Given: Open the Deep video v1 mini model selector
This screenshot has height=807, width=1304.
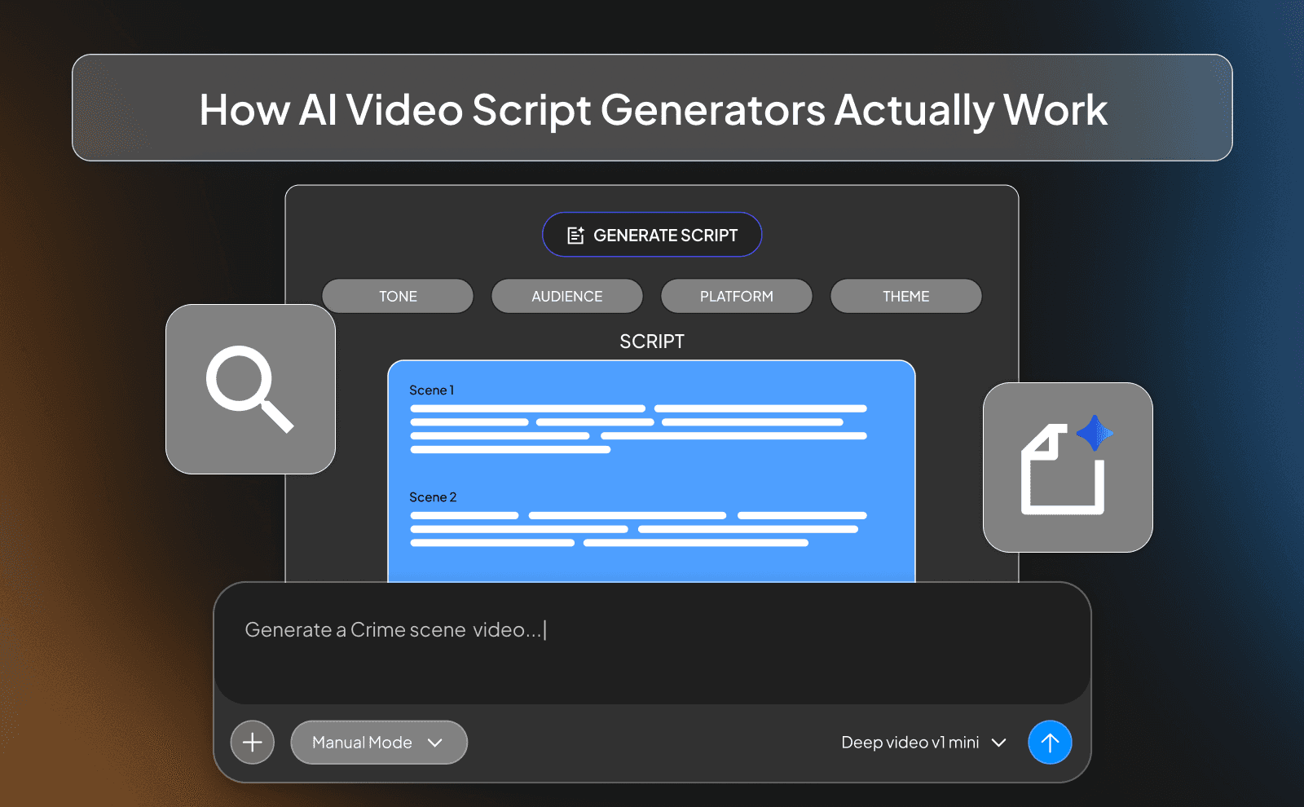Looking at the screenshot, I should [x=923, y=743].
